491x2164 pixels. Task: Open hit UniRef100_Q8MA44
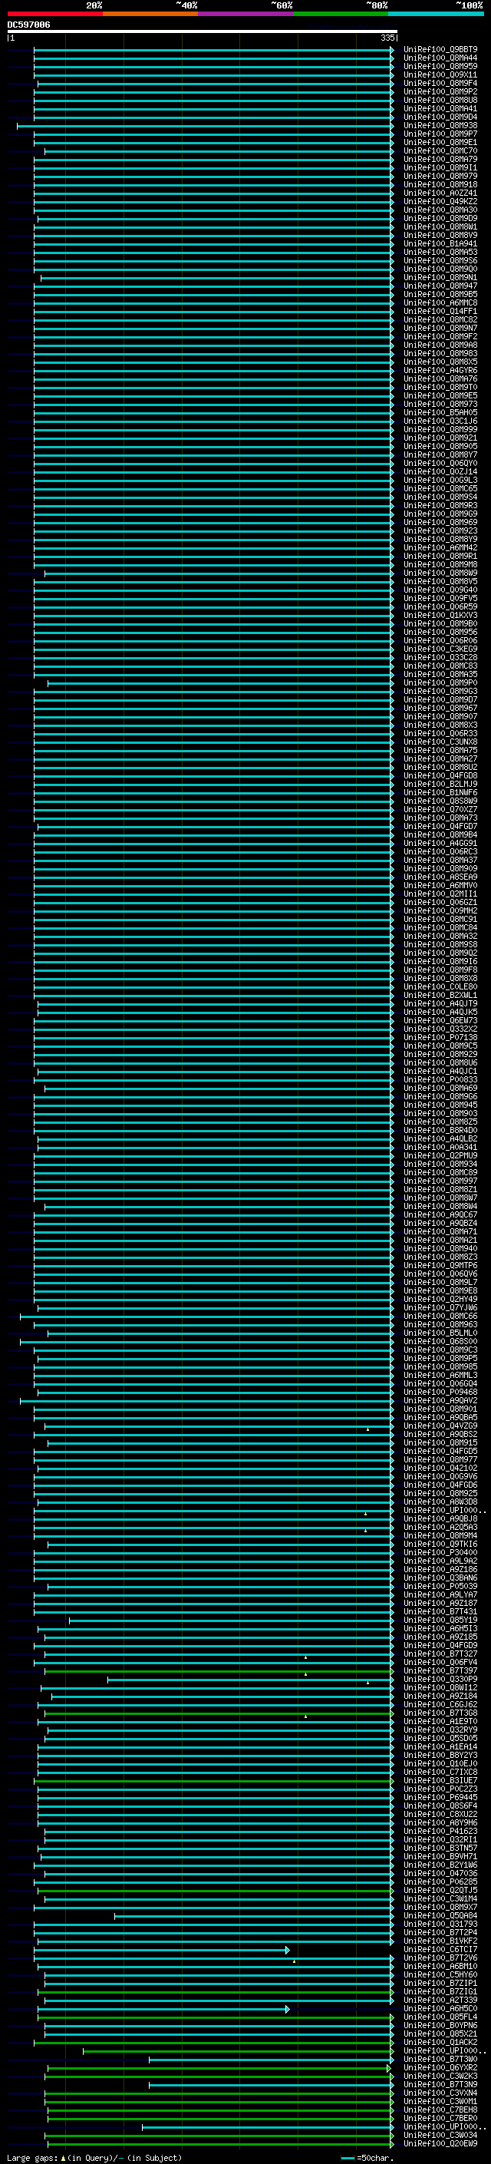coord(440,58)
